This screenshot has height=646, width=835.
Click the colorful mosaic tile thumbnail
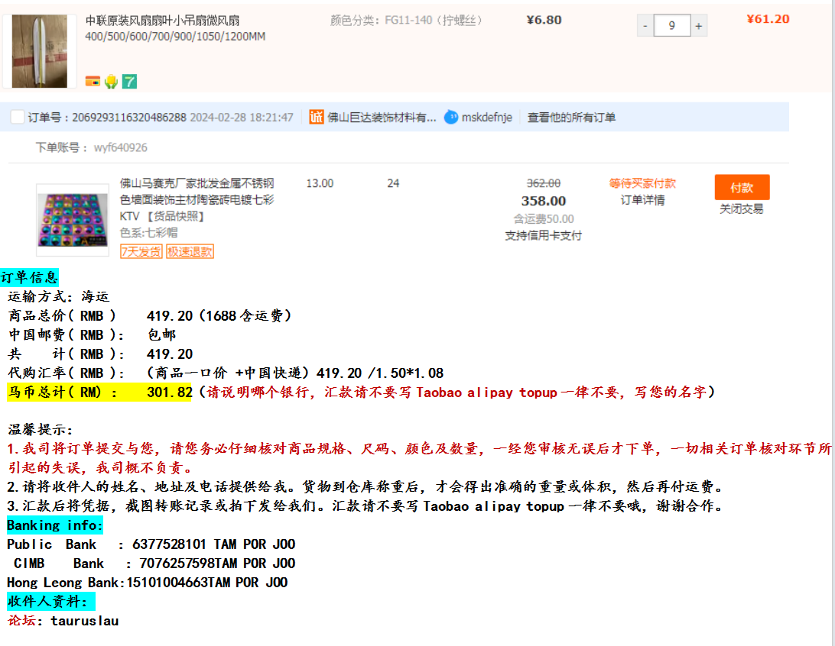73,220
